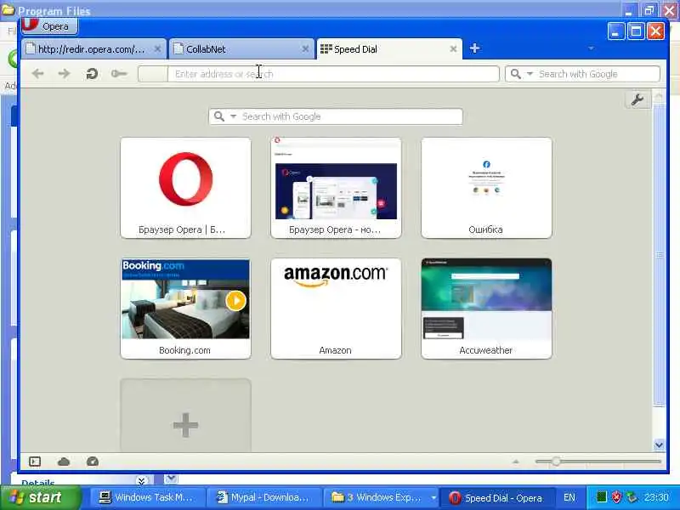Open the Windows start menu
680x510 pixels.
click(x=41, y=497)
